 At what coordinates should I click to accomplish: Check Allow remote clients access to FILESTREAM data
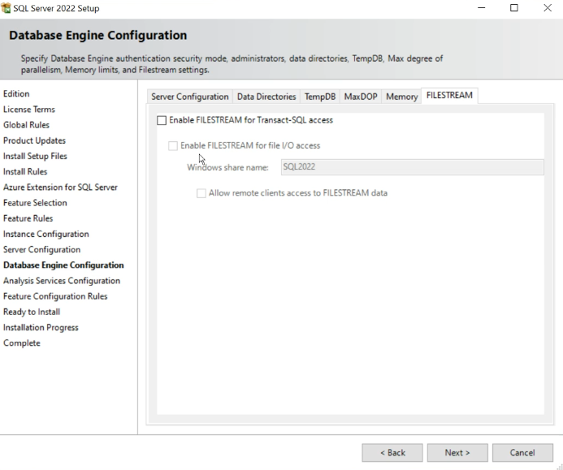coord(201,193)
